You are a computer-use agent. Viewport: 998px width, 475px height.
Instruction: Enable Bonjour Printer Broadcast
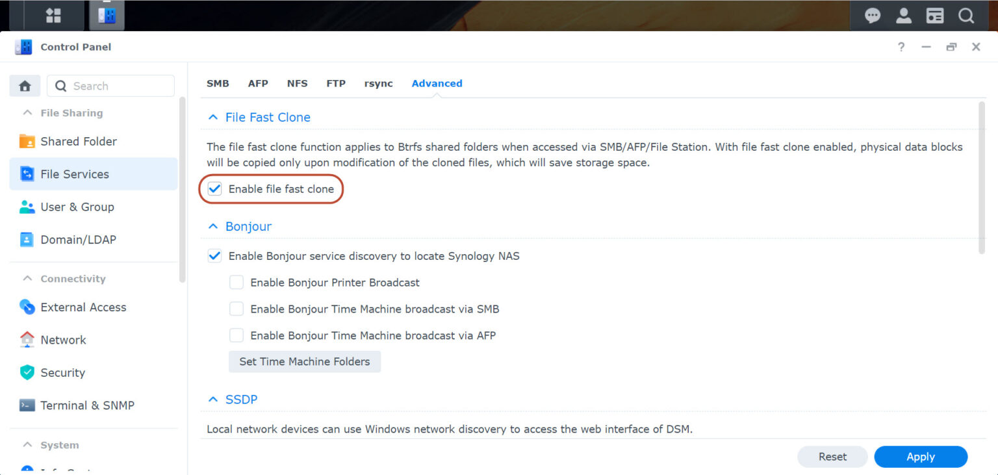click(x=237, y=282)
